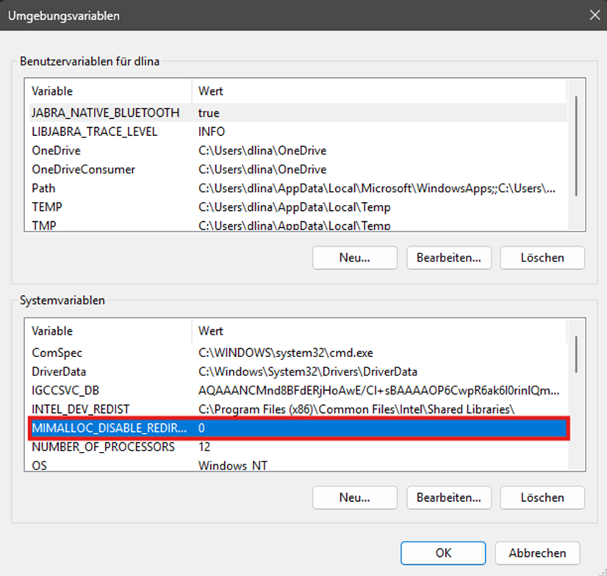This screenshot has height=576, width=607.
Task: Select the TEMP user variable
Action: [x=46, y=207]
